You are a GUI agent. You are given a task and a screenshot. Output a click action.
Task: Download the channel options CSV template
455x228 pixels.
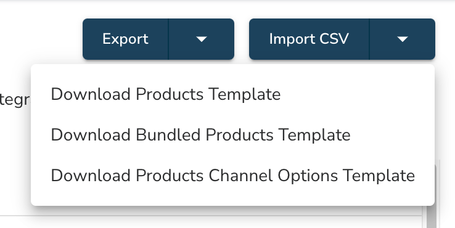click(232, 176)
